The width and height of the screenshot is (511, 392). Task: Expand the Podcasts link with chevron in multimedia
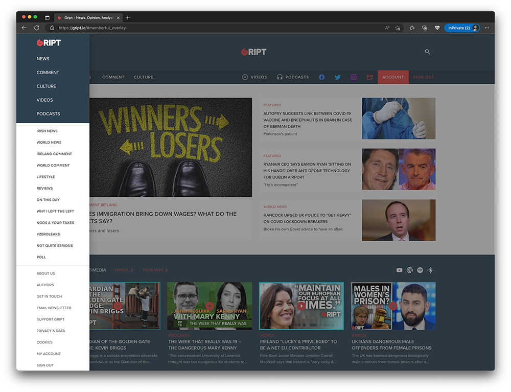[155, 270]
